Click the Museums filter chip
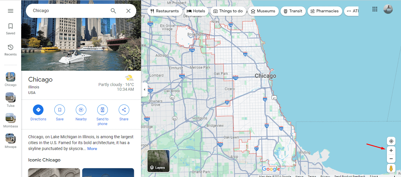 tap(263, 11)
